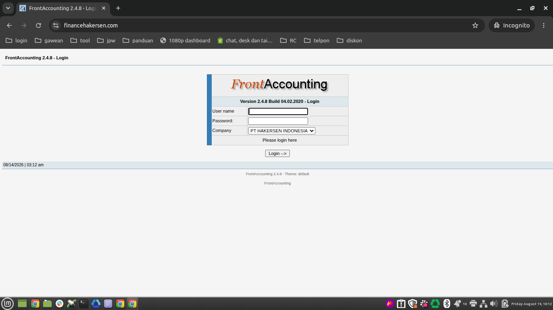Open the Linux Mint start menu
Image resolution: width=553 pixels, height=310 pixels.
point(8,304)
